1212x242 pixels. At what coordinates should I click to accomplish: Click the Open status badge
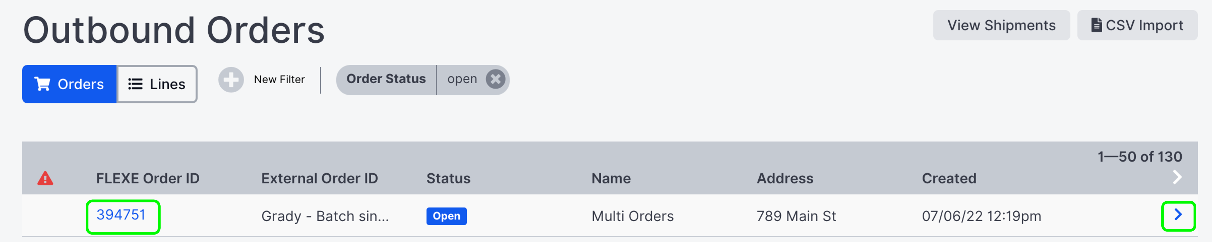(446, 216)
